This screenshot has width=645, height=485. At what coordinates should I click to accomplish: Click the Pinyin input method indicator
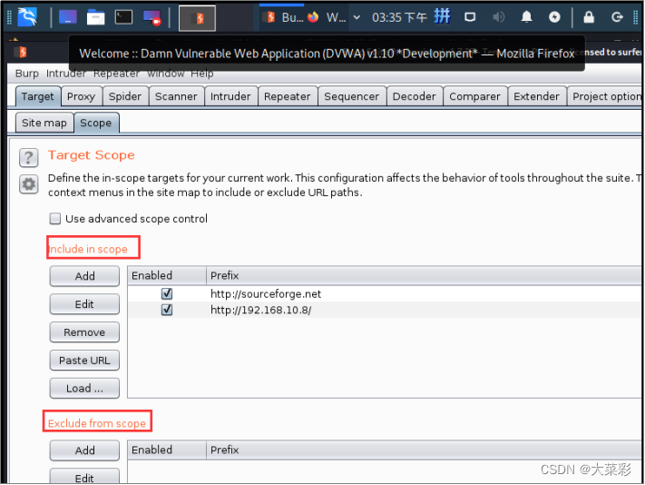442,17
